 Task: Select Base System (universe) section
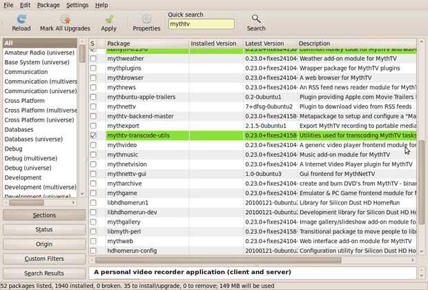click(x=40, y=62)
